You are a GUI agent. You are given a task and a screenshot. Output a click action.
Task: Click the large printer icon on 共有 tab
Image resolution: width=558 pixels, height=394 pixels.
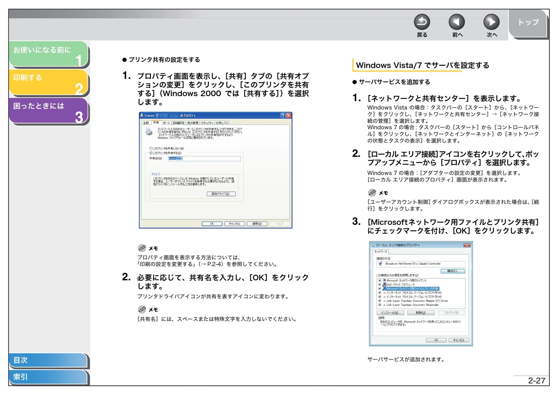point(149,132)
